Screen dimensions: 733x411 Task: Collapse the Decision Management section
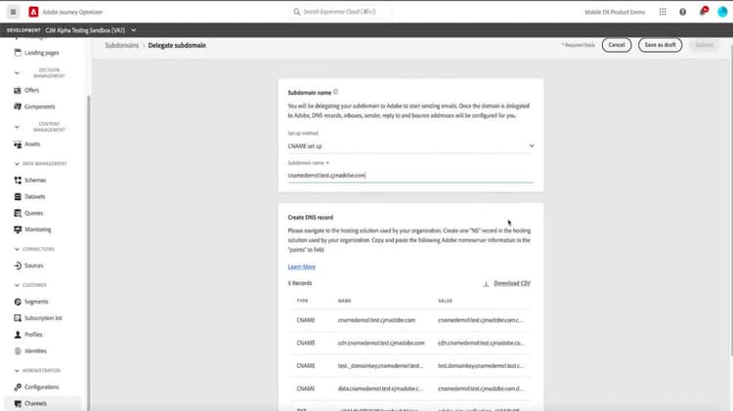click(17, 73)
